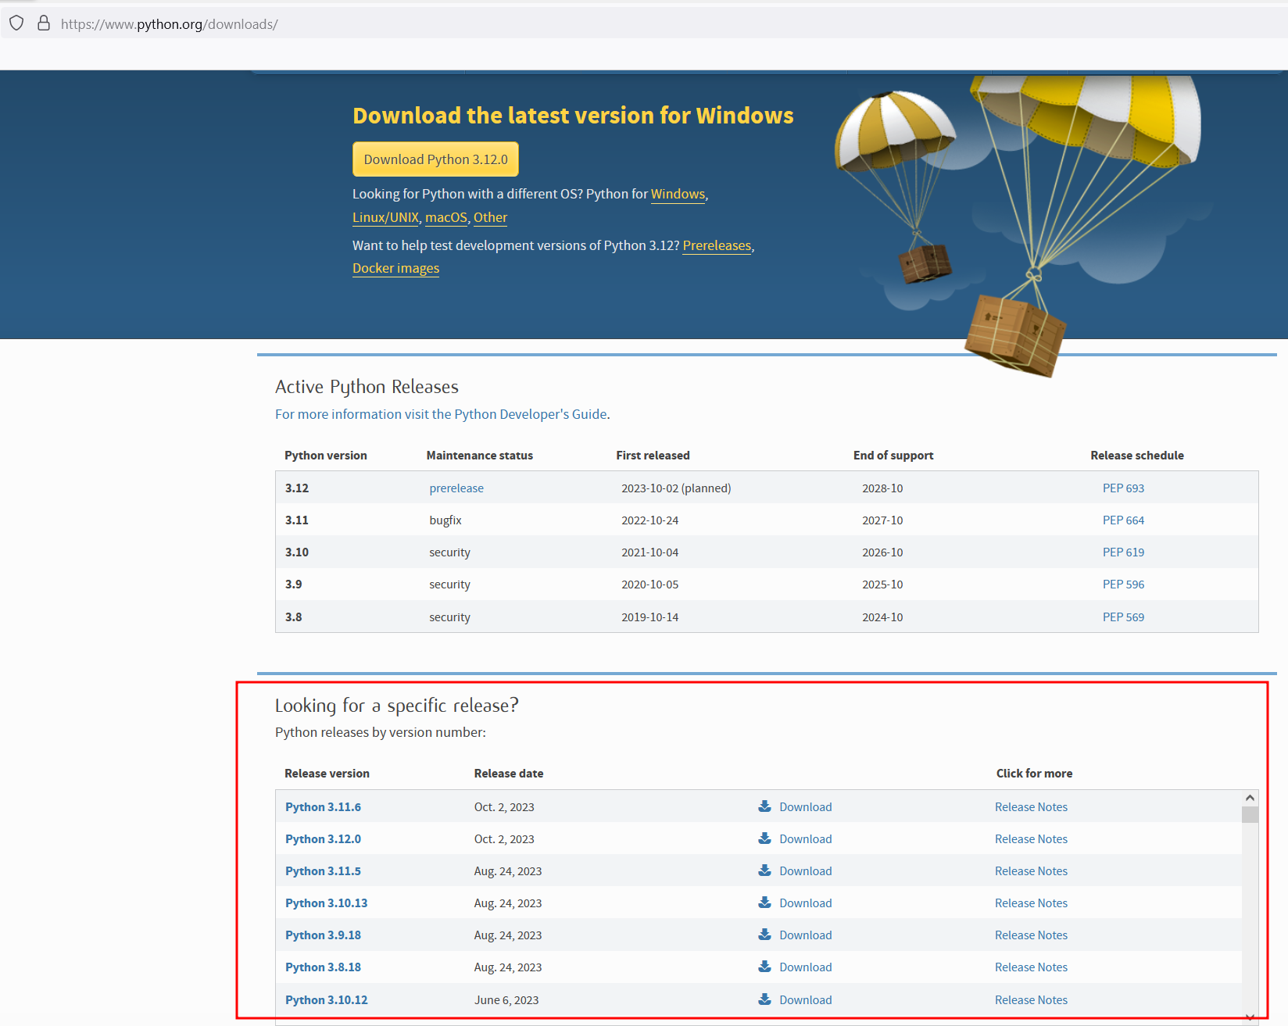Click Download text for Python 3.8.18
1288x1026 pixels.
(x=805, y=967)
